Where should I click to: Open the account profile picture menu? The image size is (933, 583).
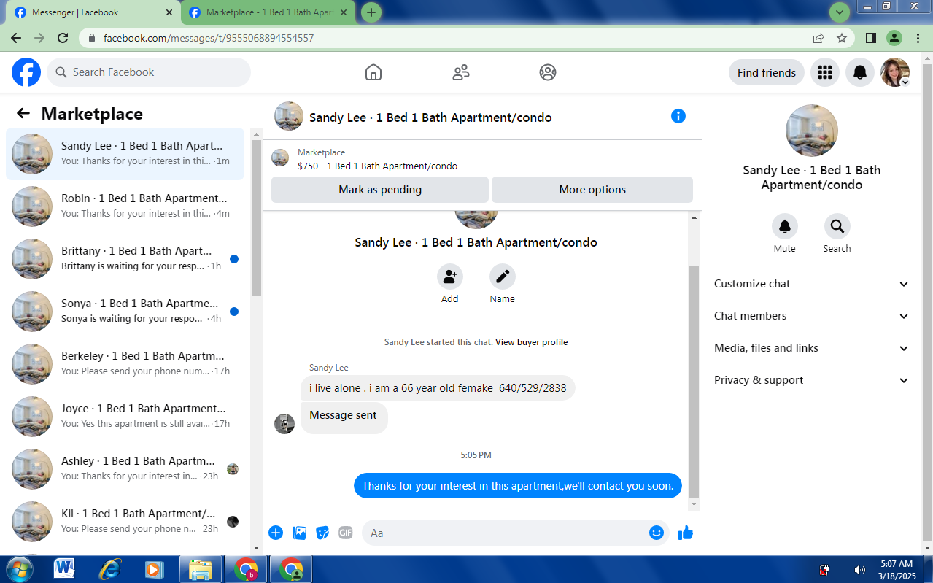click(x=895, y=72)
